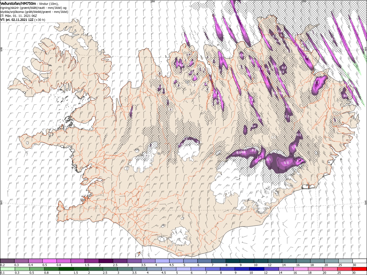The image size is (367, 275).
Task: Click the '0.1' label under the rain legend
Action: (2, 273)
